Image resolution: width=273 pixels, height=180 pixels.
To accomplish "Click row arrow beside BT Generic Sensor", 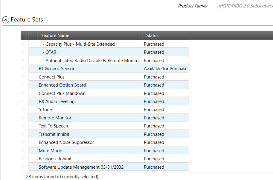I will 24,68.
